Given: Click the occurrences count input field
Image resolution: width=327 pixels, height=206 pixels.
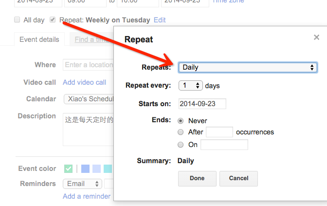Looking at the screenshot, I should 219,132.
